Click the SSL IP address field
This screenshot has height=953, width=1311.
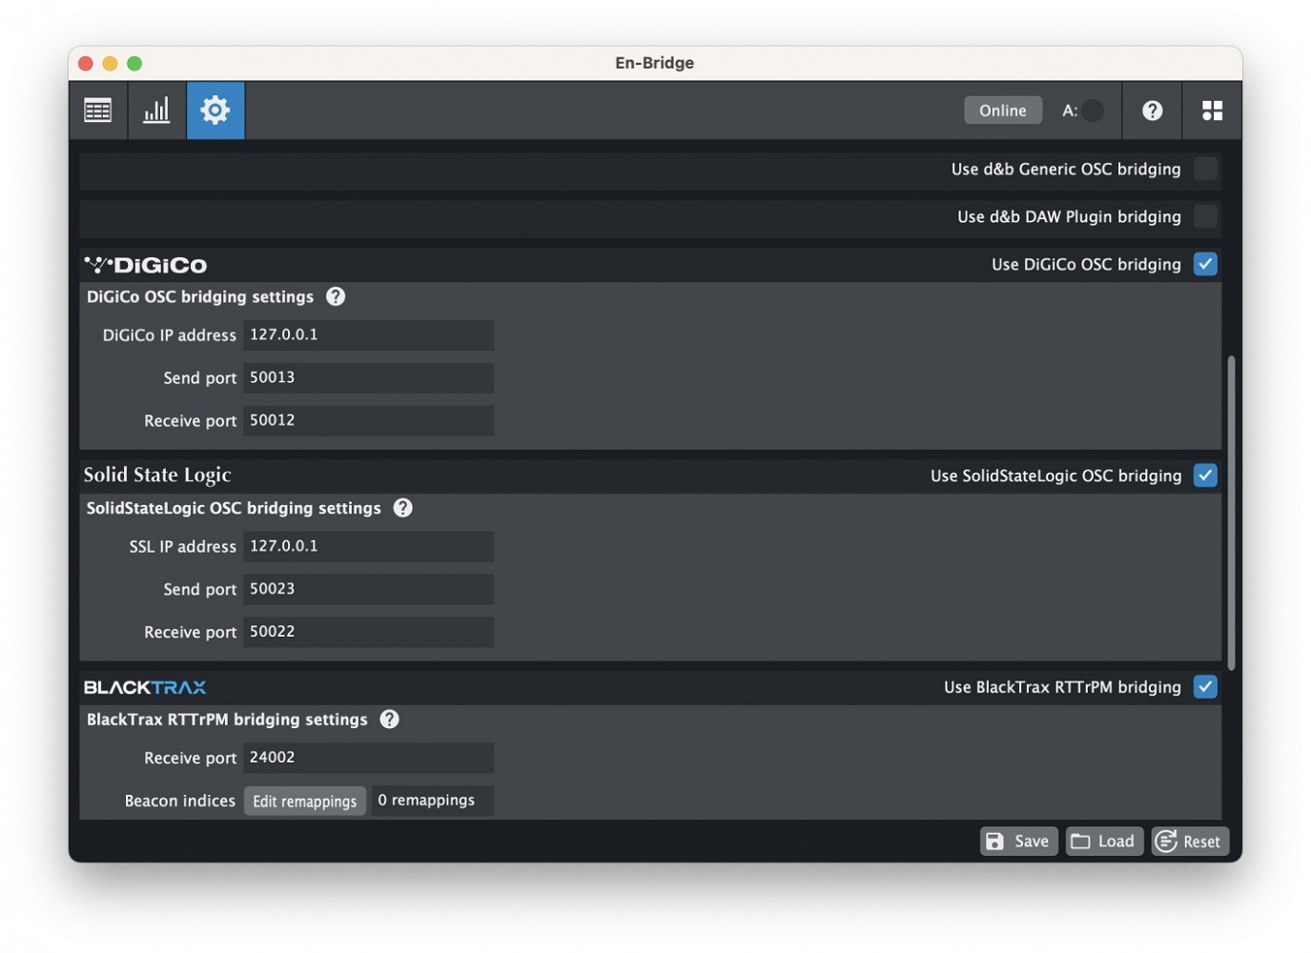368,547
